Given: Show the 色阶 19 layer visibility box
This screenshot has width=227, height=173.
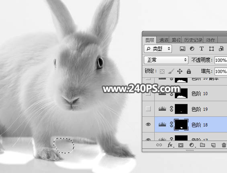Looking at the screenshot, I should 148,109.
